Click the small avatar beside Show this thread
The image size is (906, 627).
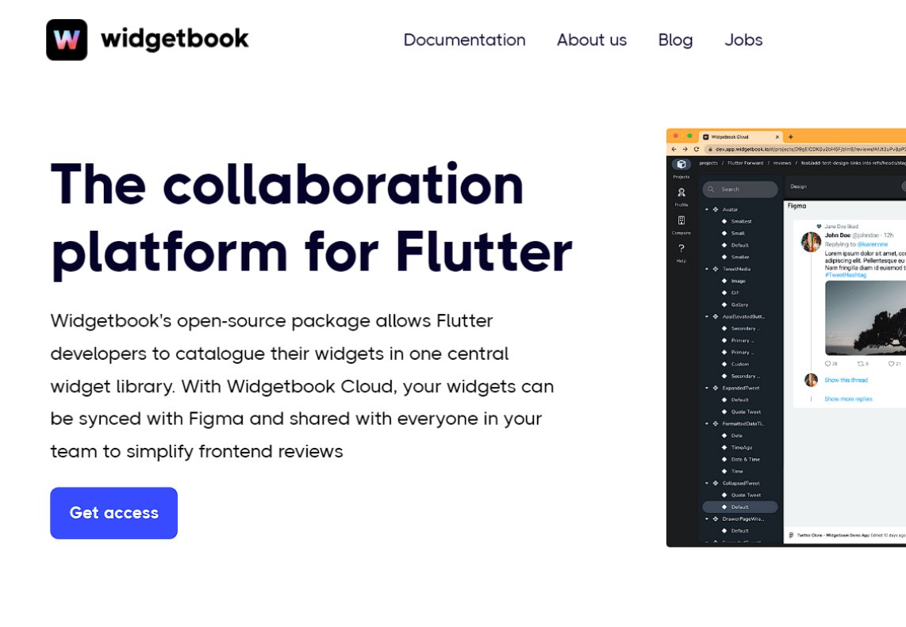tap(812, 380)
